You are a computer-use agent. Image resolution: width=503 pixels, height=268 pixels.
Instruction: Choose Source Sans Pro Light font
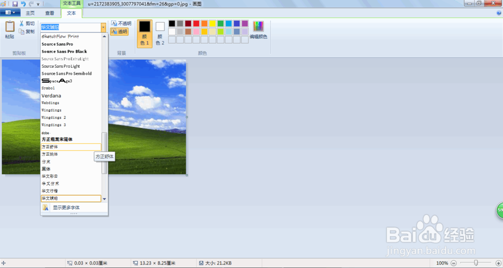pos(71,66)
